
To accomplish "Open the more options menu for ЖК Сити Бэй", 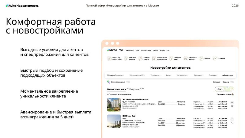I will [232, 119].
